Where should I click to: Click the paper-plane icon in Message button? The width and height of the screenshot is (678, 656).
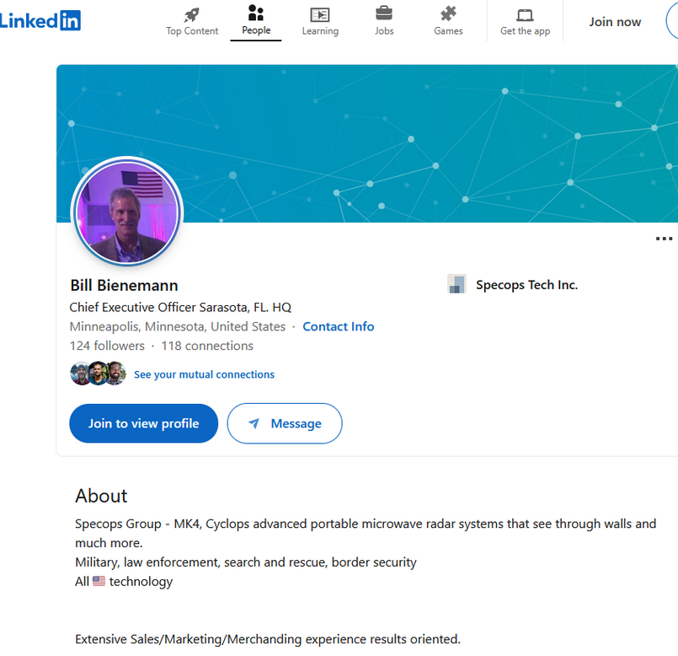[254, 423]
